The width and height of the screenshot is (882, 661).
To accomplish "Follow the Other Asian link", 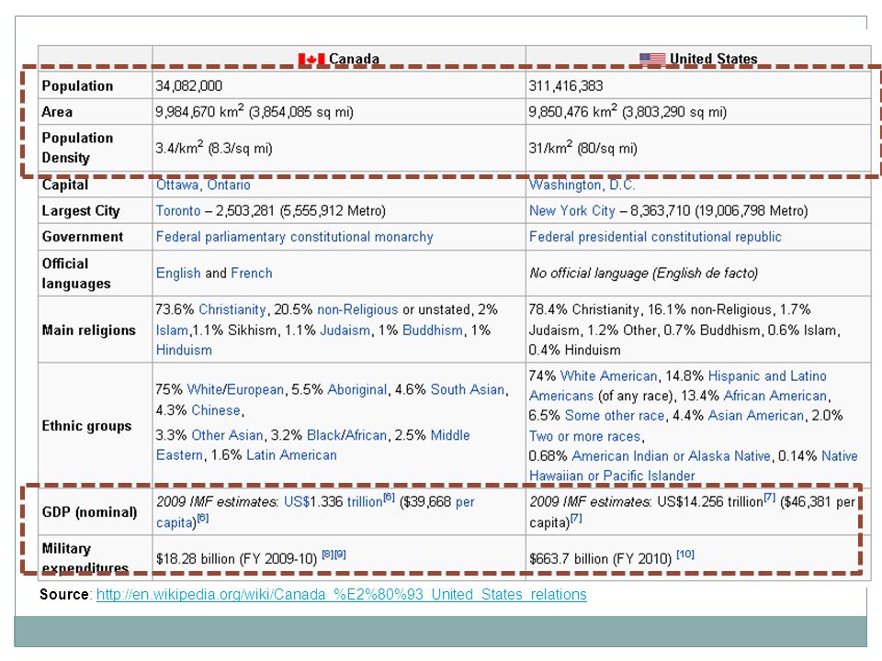I will (x=227, y=435).
